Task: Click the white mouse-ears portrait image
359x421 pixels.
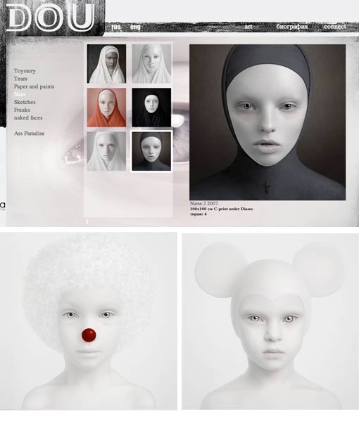Action: coord(270,321)
